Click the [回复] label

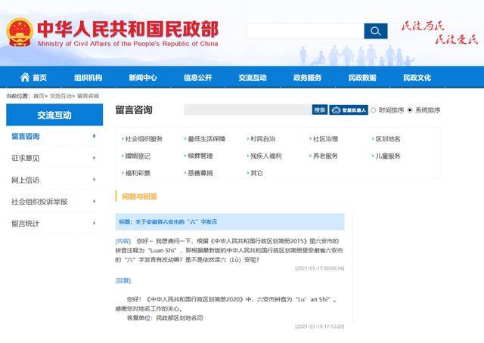pos(123,280)
